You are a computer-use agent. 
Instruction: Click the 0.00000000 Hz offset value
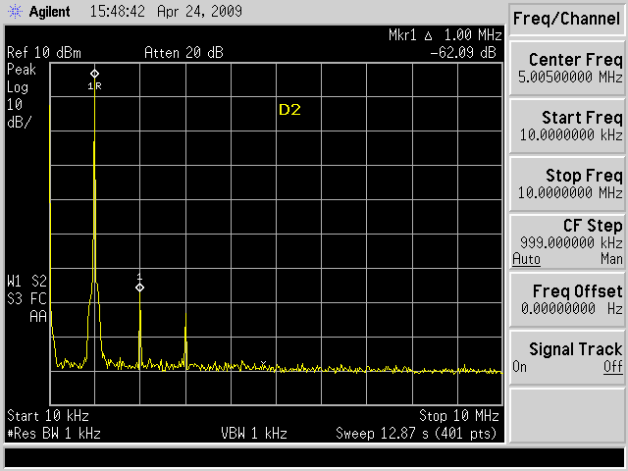(x=572, y=308)
